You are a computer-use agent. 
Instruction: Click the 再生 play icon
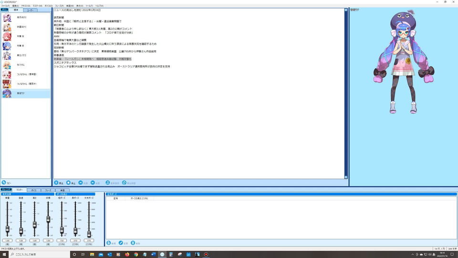[56, 183]
